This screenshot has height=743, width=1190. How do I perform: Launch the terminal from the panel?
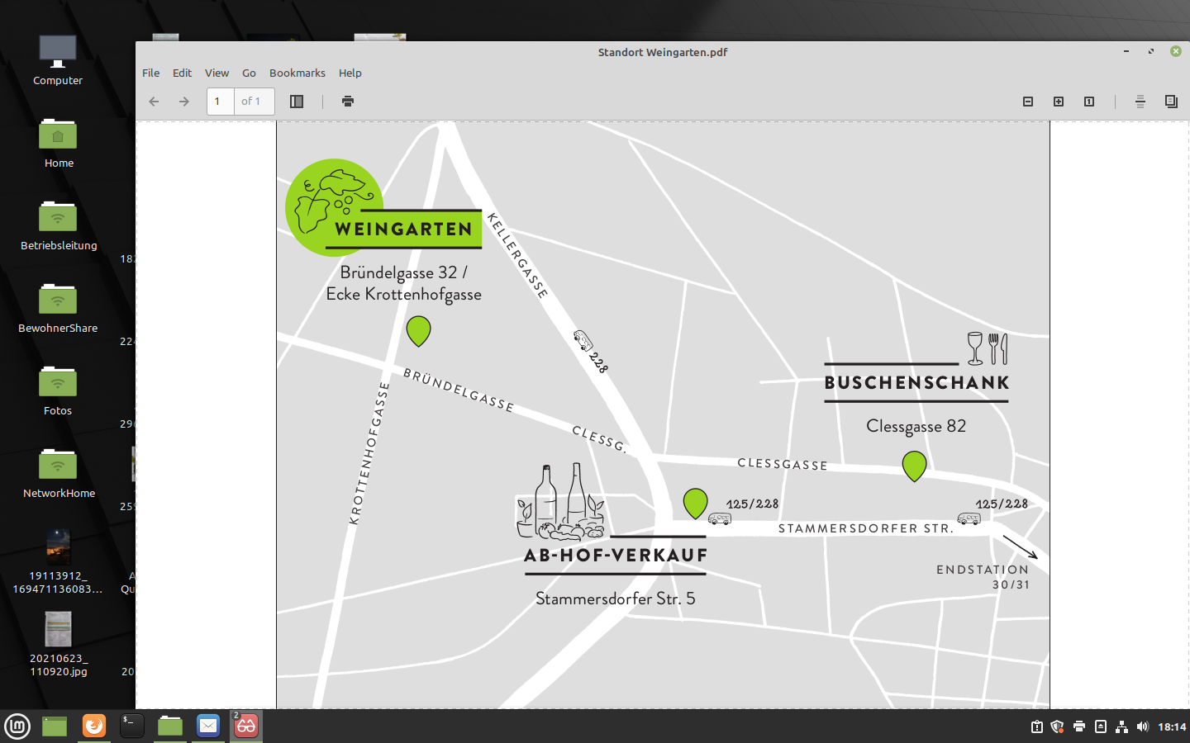pyautogui.click(x=132, y=726)
